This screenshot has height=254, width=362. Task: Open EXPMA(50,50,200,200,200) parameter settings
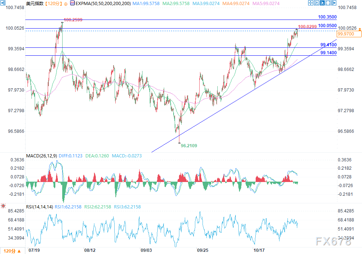[101, 3]
